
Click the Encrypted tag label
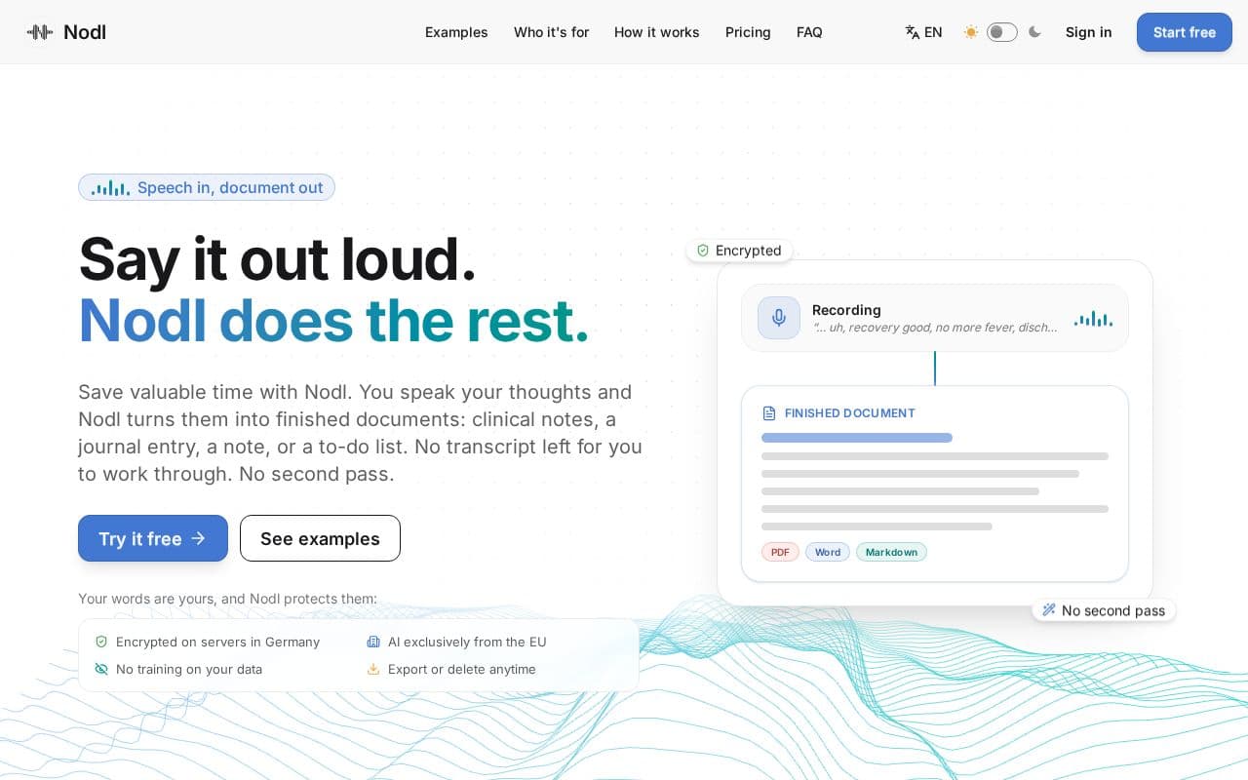click(749, 251)
